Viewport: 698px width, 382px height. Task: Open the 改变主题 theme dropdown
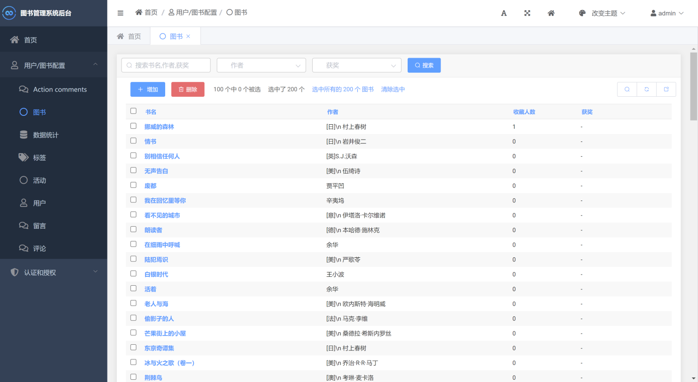(602, 13)
